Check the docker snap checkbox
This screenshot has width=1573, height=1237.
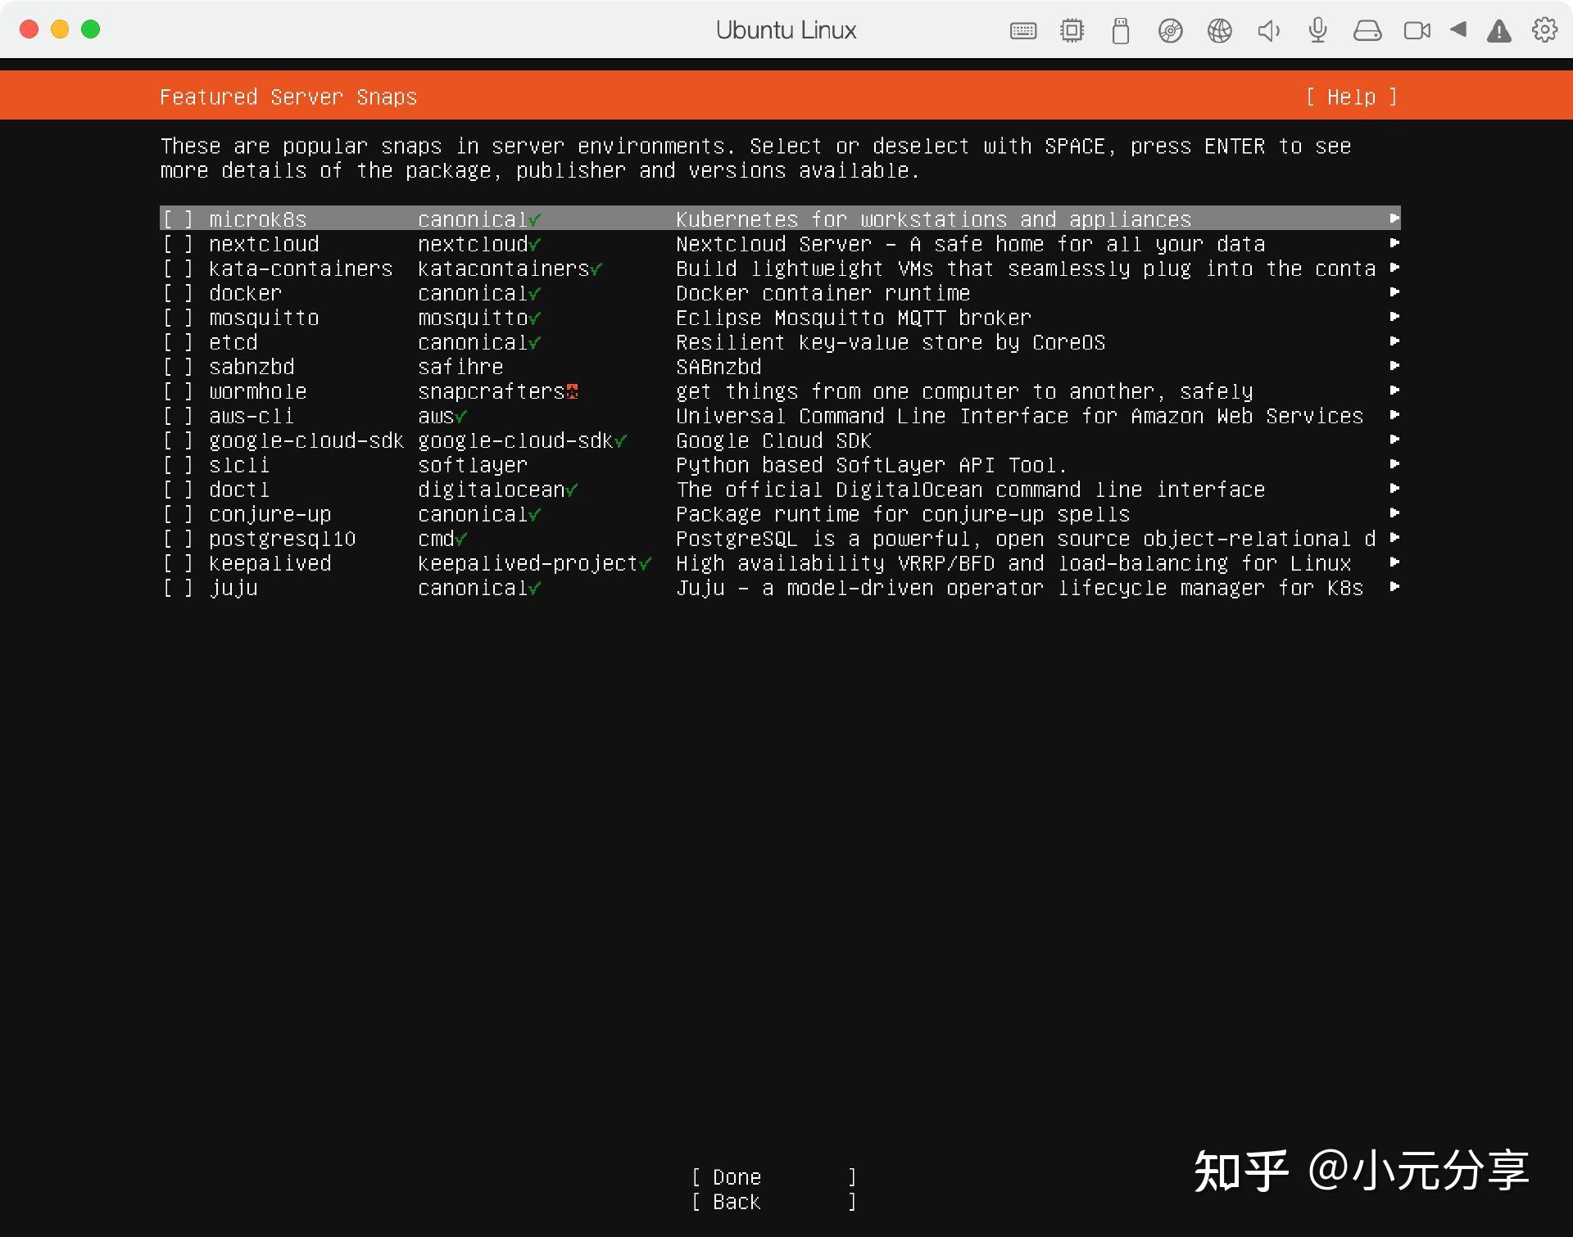point(178,292)
